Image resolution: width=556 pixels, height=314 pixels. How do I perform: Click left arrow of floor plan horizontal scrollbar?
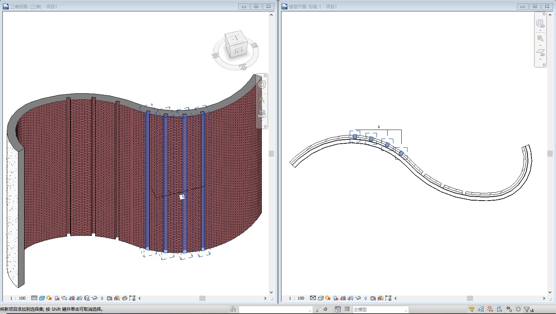click(x=396, y=298)
